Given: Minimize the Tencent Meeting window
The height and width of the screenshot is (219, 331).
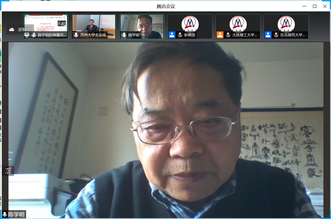Looking at the screenshot, I should coord(304,6).
